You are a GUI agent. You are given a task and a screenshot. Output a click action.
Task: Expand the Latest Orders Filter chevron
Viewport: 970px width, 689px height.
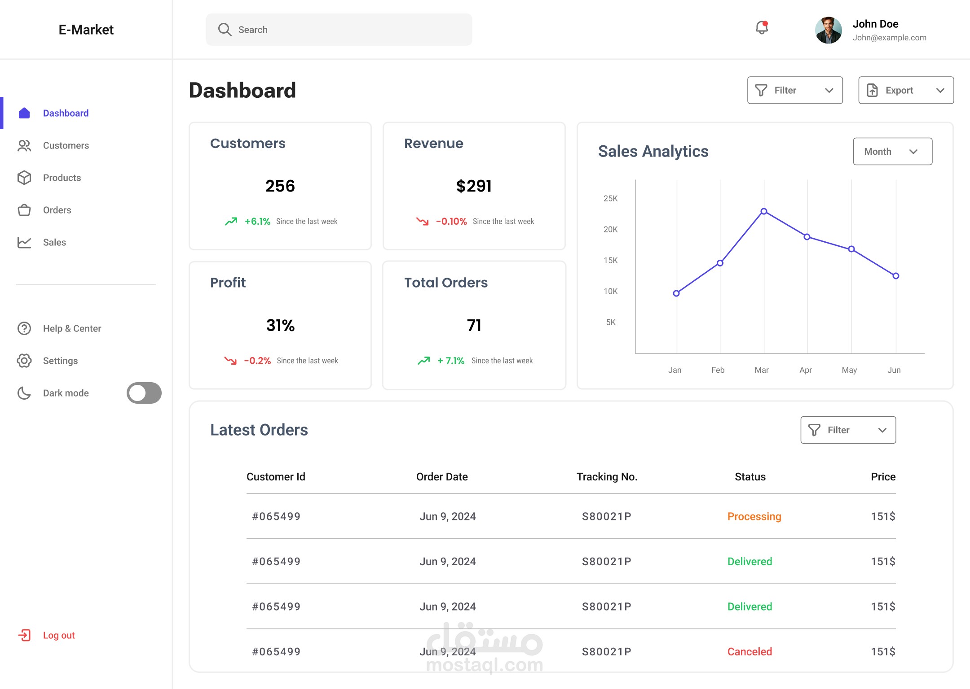coord(882,430)
